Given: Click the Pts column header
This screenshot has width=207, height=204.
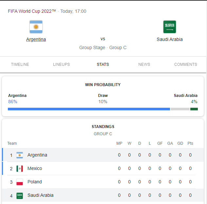Looking at the screenshot, I should [190, 143].
